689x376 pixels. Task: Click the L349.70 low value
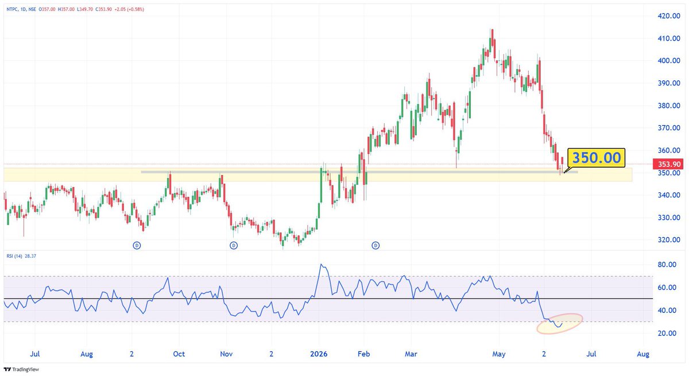coord(85,10)
